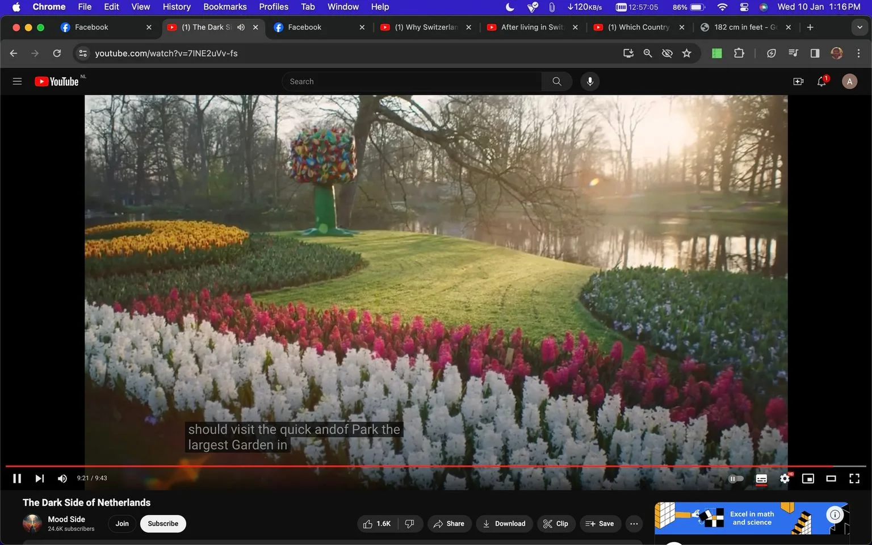872x545 pixels.
Task: Reload the page
Action: (57, 53)
